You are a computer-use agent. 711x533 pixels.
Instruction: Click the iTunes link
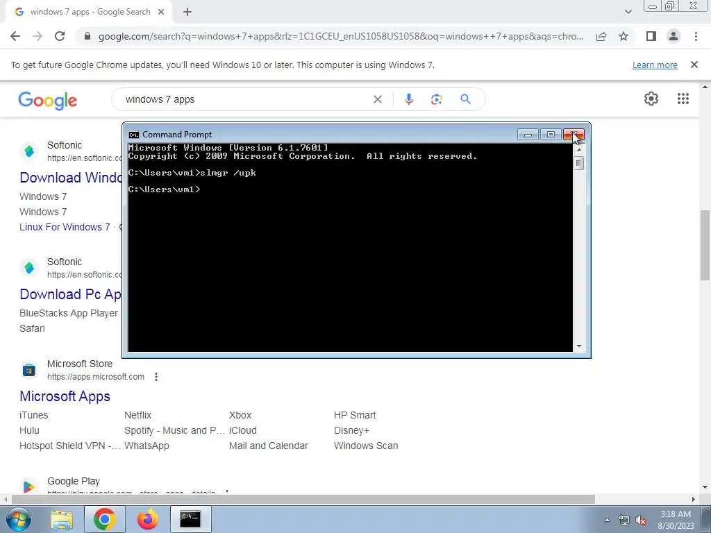point(33,415)
